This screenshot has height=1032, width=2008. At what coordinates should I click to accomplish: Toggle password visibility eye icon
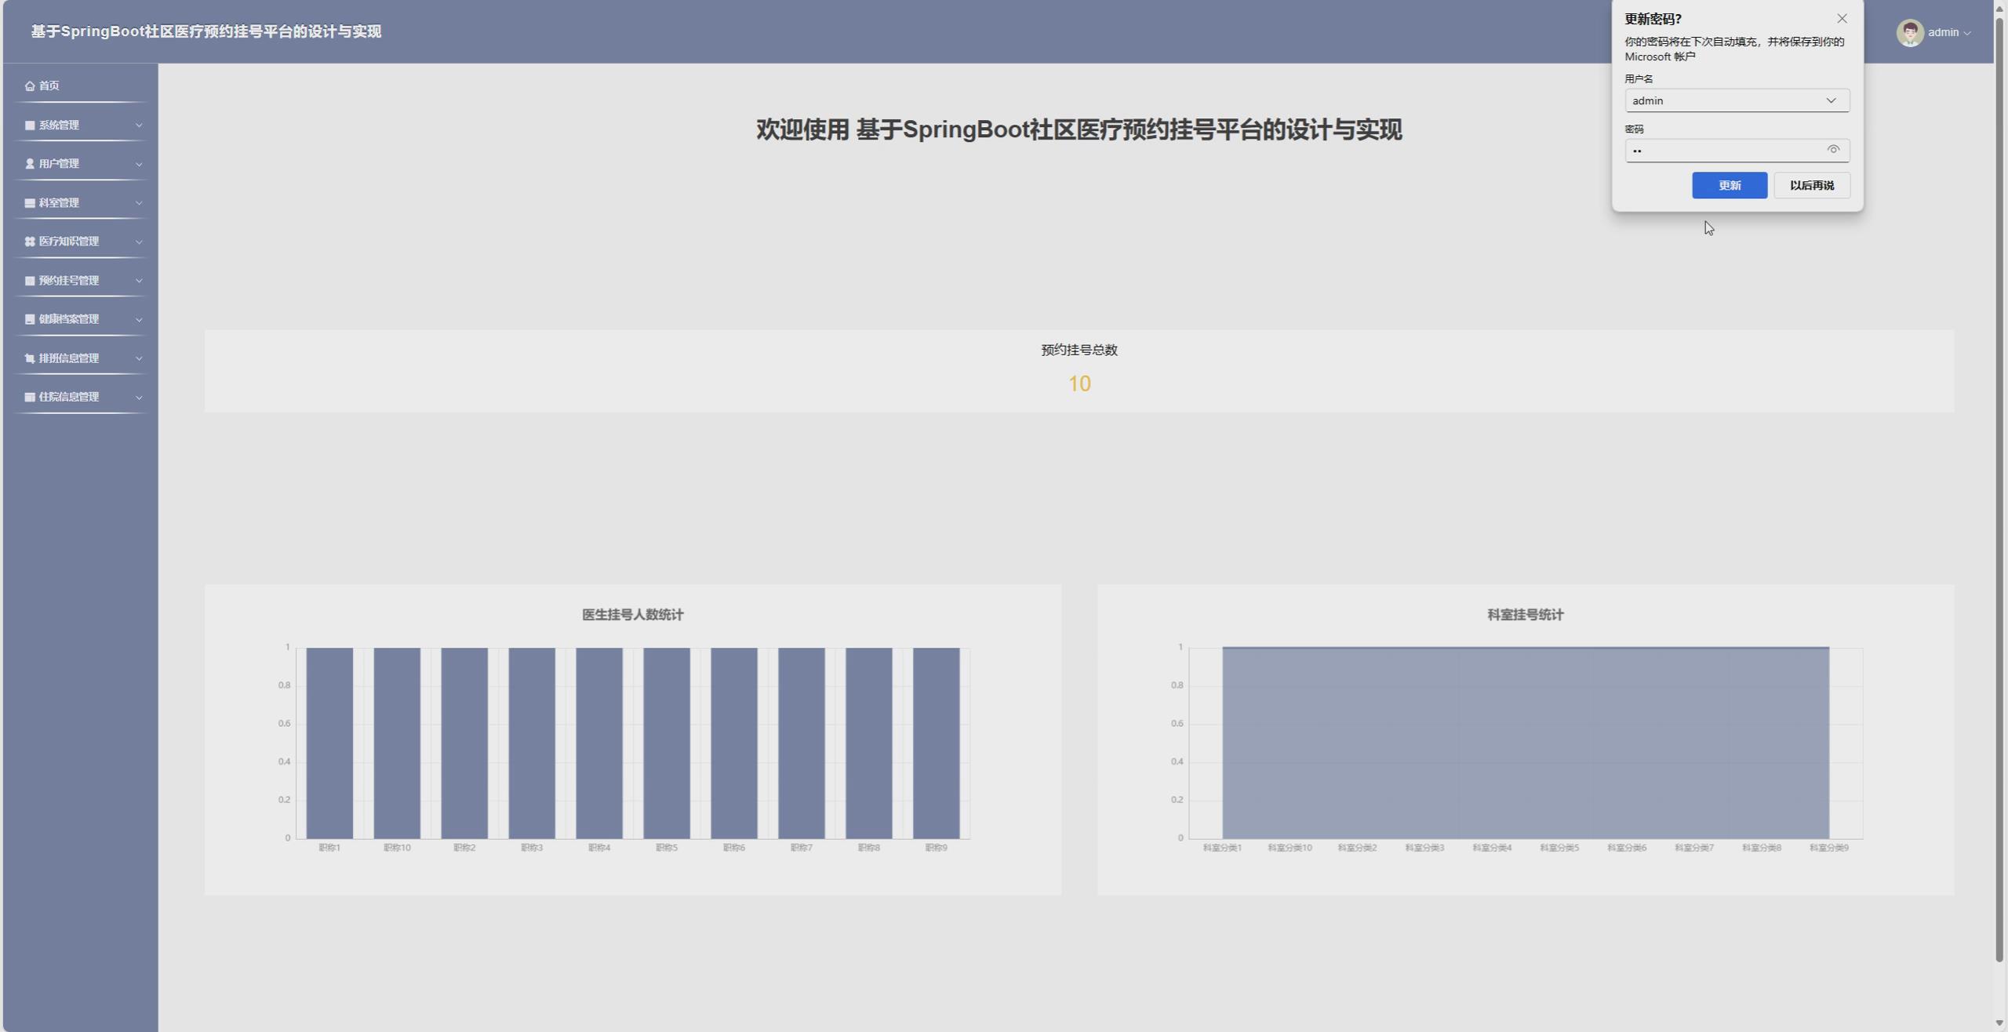1832,149
